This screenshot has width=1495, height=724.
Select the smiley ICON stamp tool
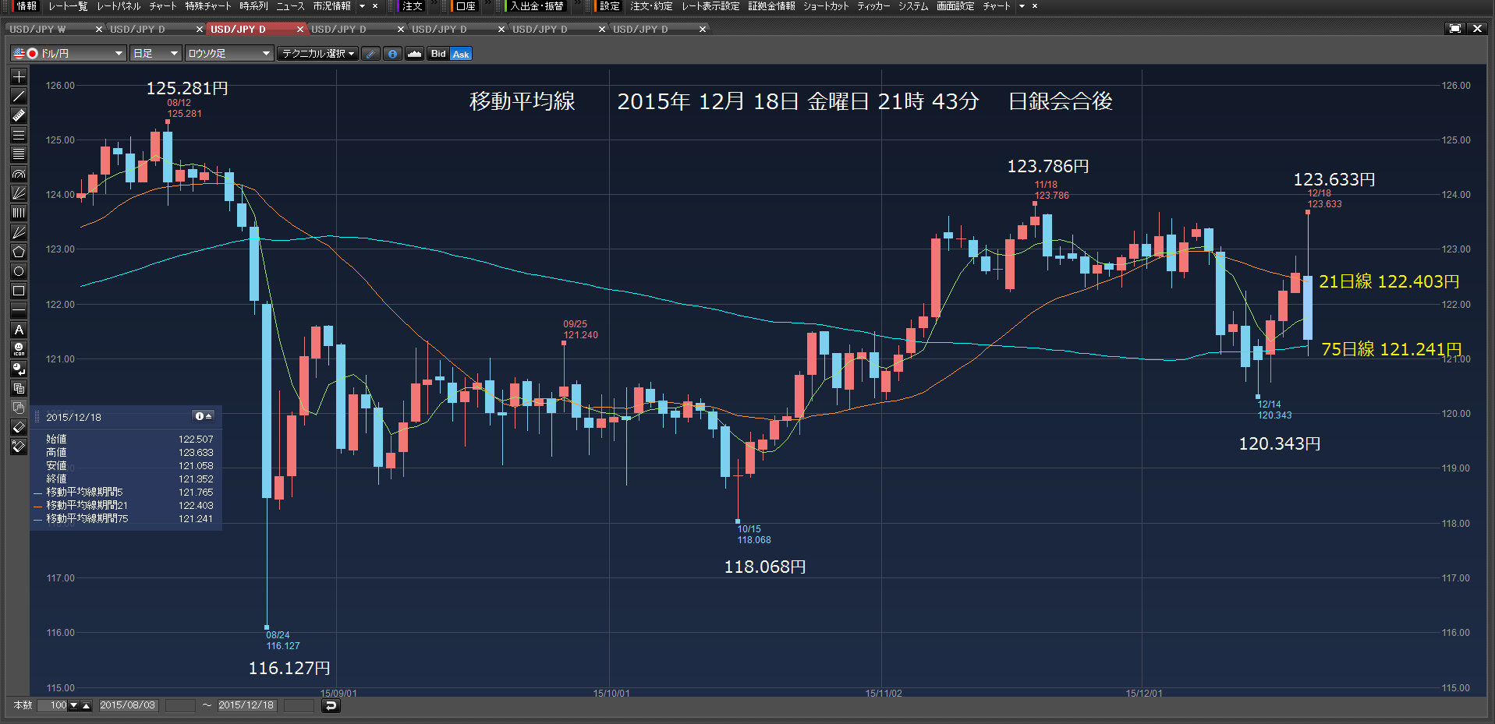(19, 349)
